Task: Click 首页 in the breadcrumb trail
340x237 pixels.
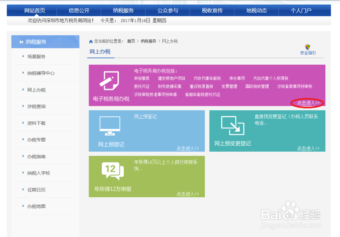Action: (x=131, y=41)
